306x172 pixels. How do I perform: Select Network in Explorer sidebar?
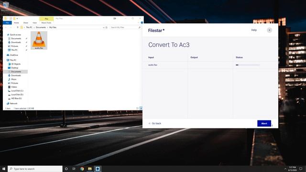point(13,104)
